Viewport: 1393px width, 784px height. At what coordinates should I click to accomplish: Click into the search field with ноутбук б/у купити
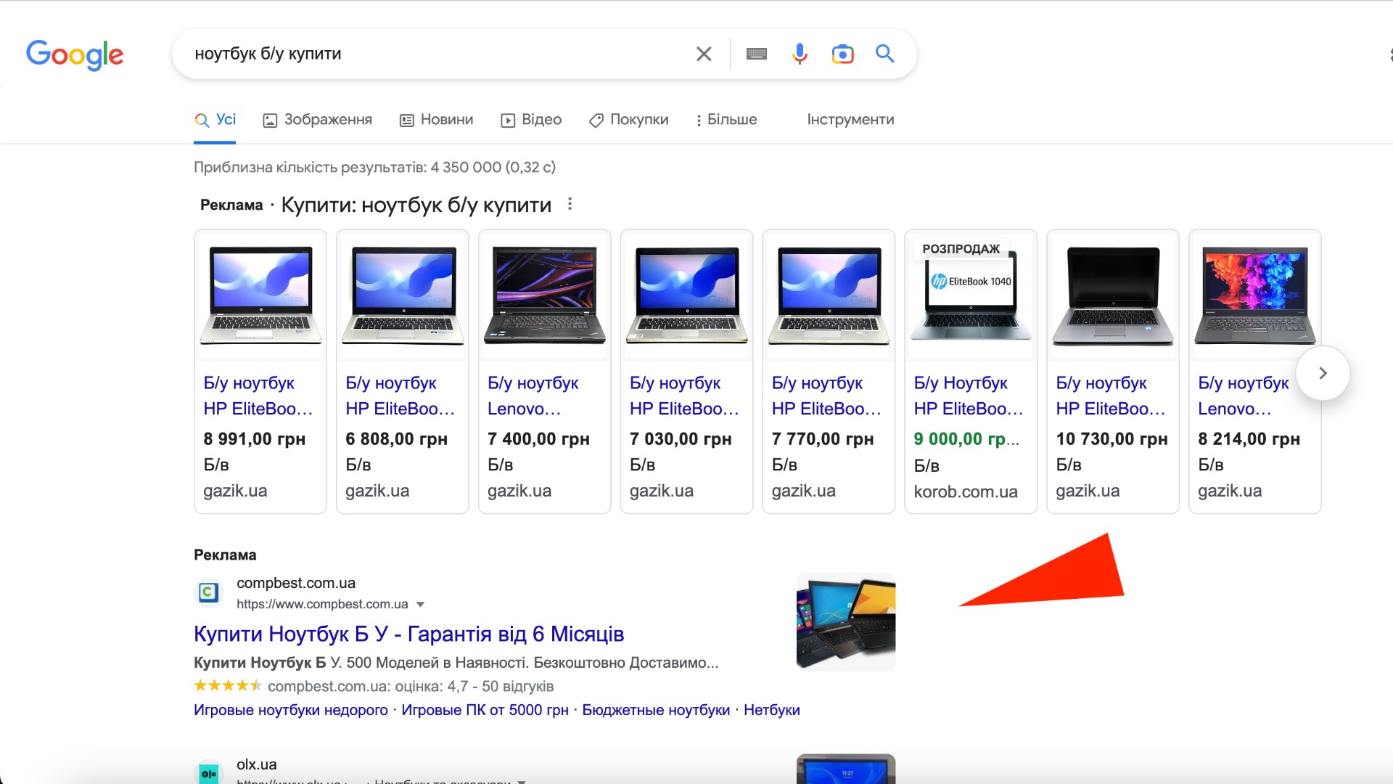pyautogui.click(x=435, y=54)
